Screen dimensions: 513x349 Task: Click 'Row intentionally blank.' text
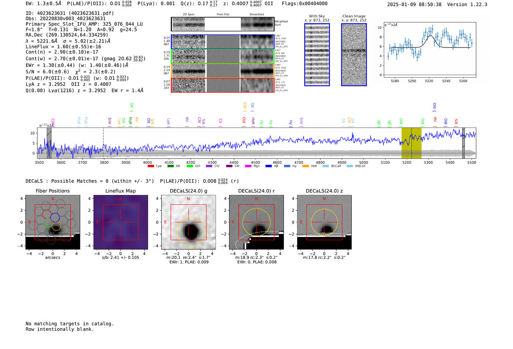point(60,329)
